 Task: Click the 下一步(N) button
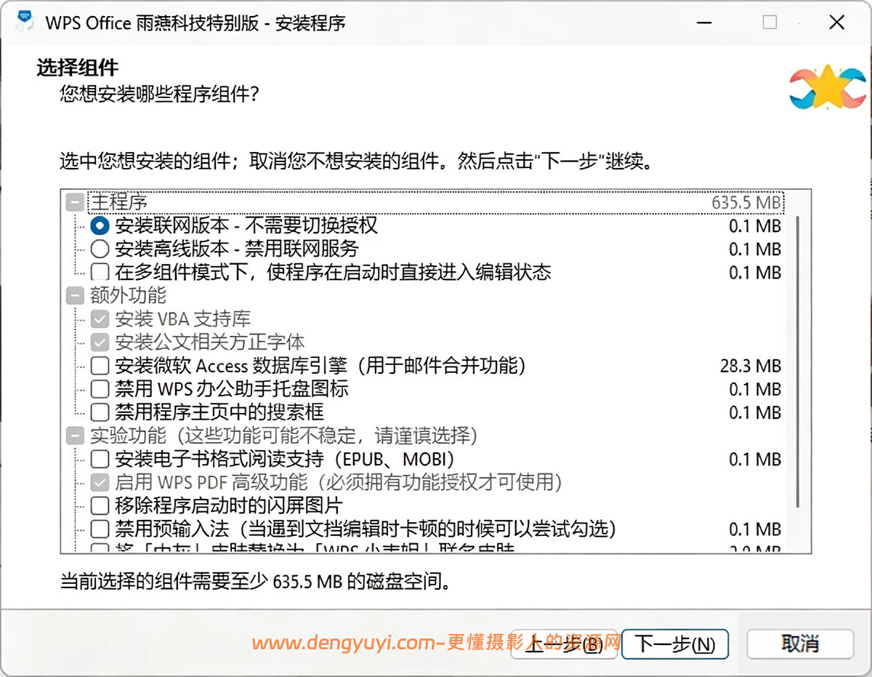coord(675,644)
